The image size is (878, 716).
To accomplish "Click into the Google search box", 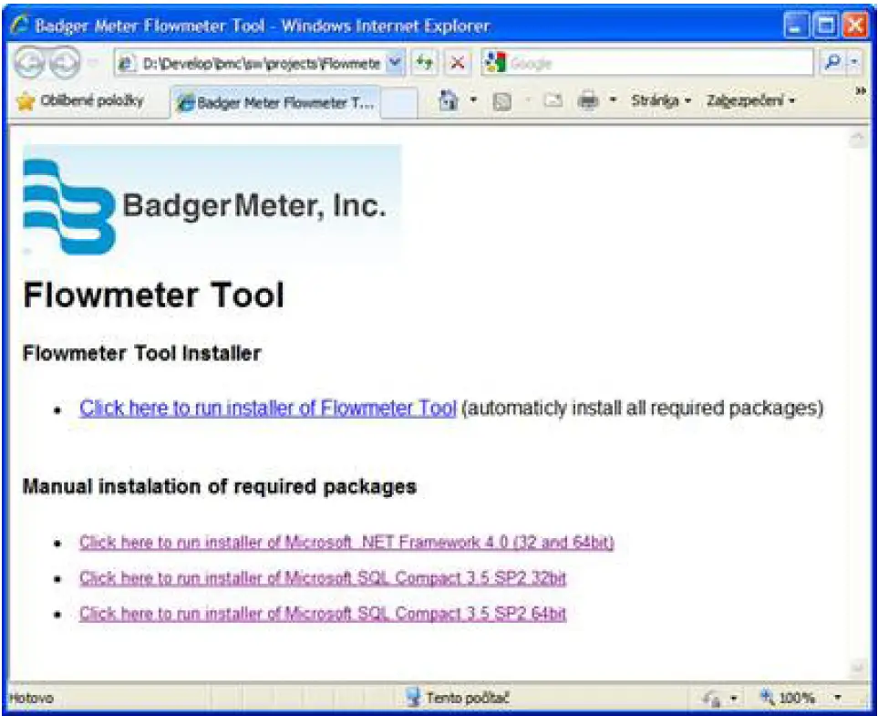I will click(x=646, y=63).
